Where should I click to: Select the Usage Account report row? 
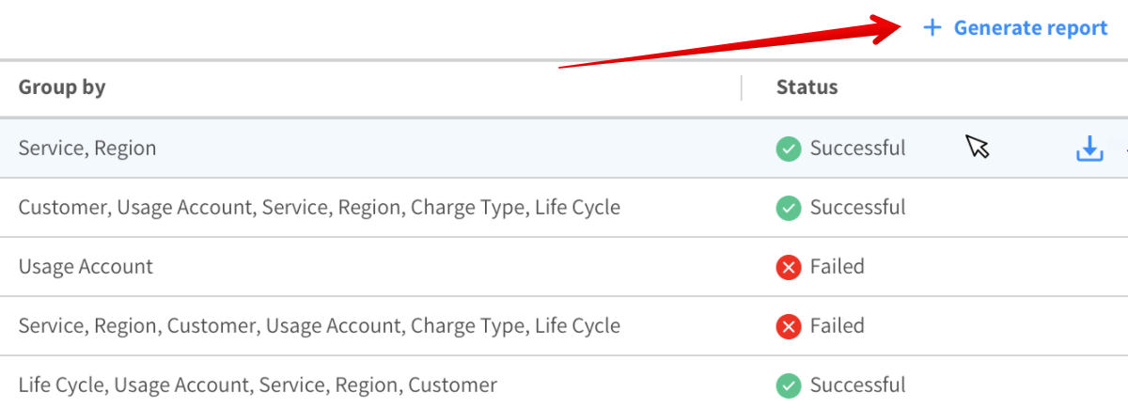pos(86,267)
